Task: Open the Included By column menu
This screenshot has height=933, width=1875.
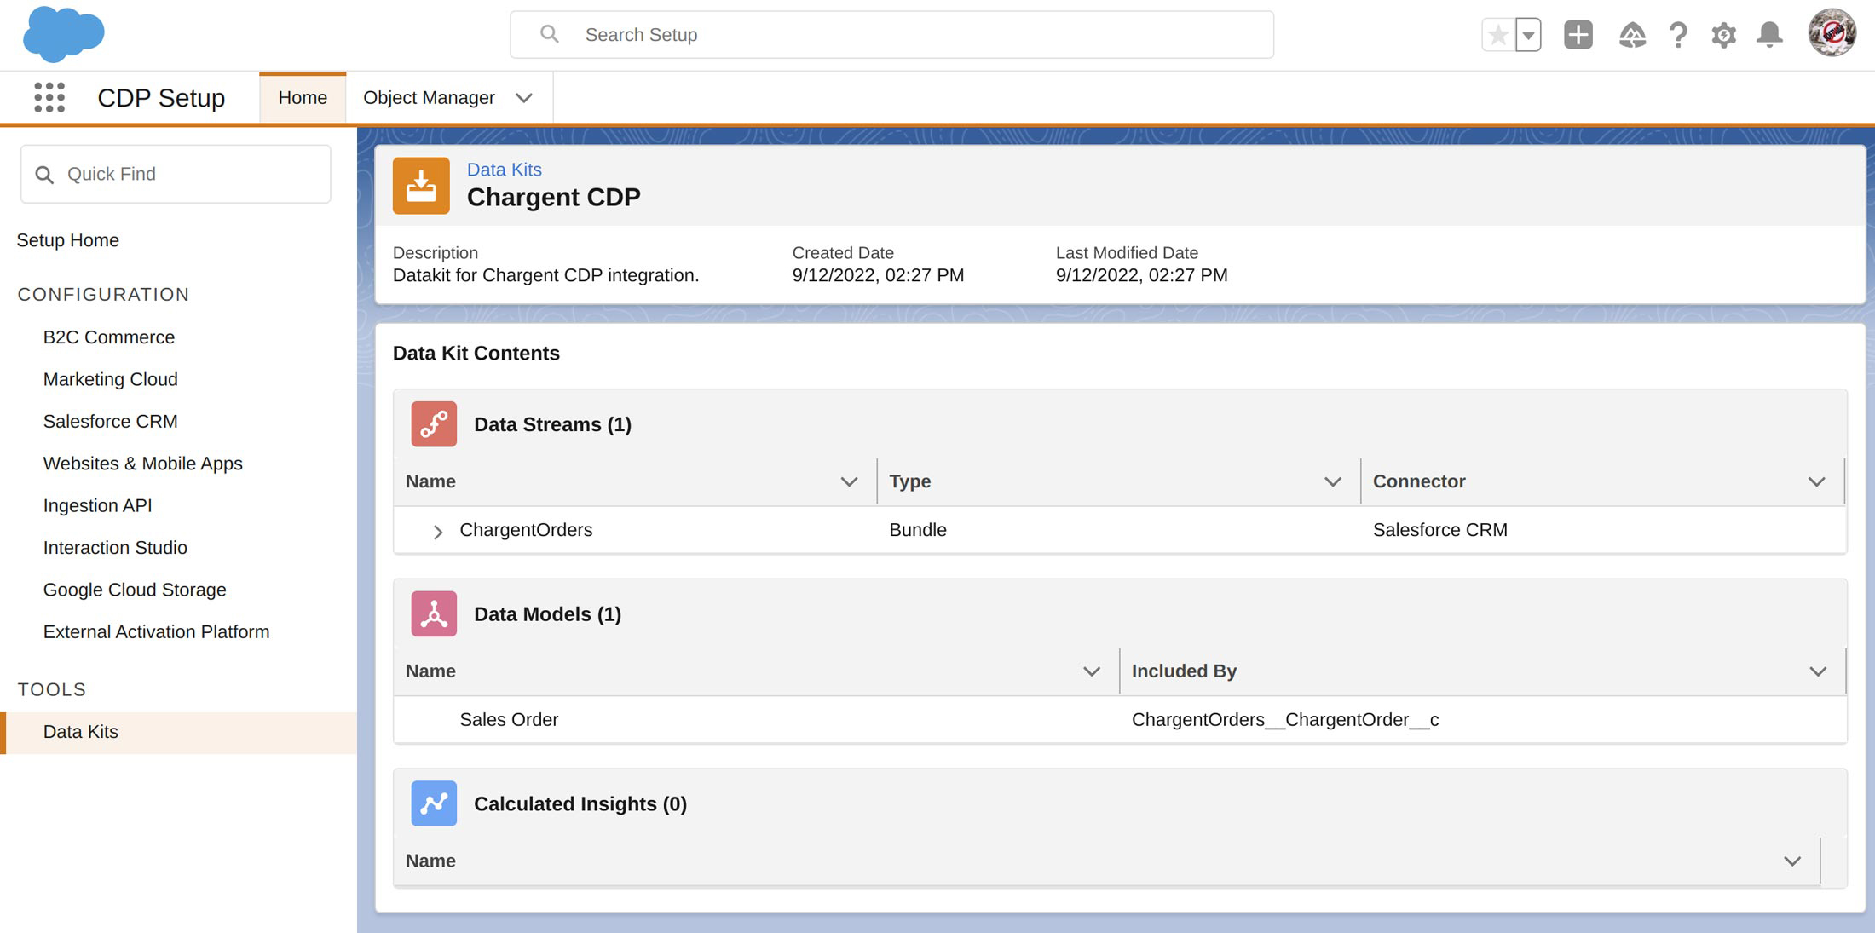Action: [x=1817, y=672]
